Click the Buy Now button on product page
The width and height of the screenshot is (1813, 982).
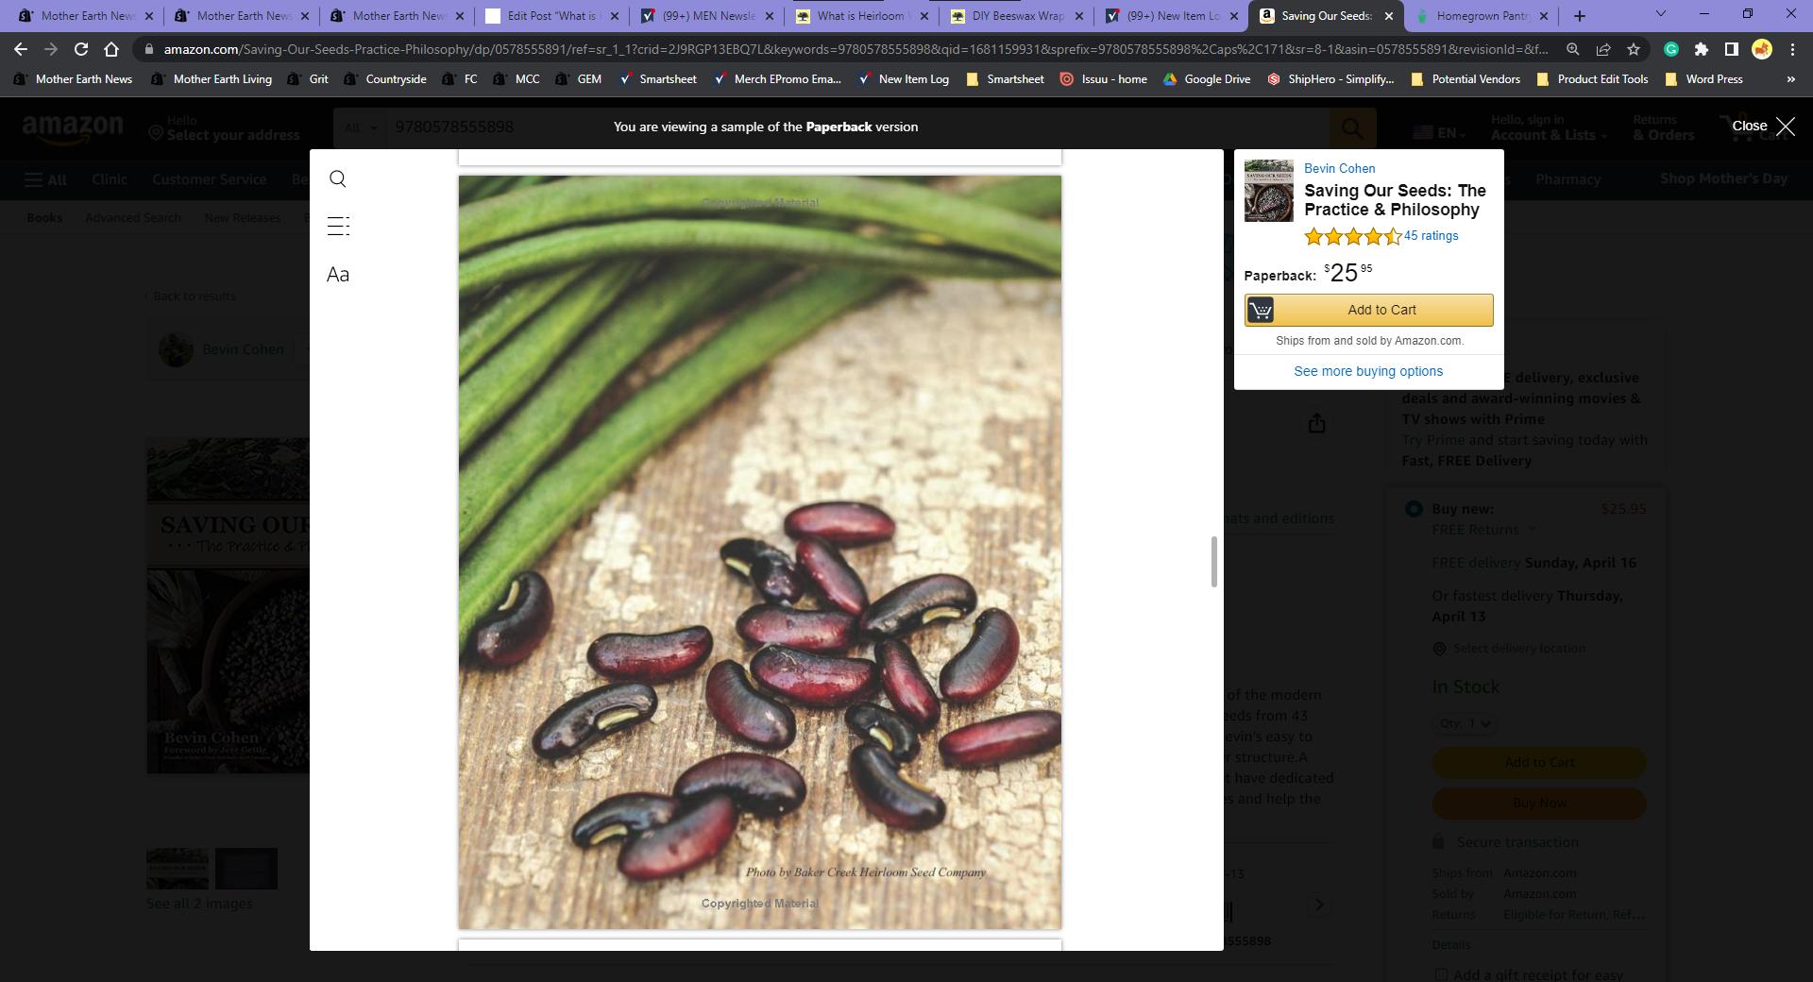click(x=1539, y=804)
